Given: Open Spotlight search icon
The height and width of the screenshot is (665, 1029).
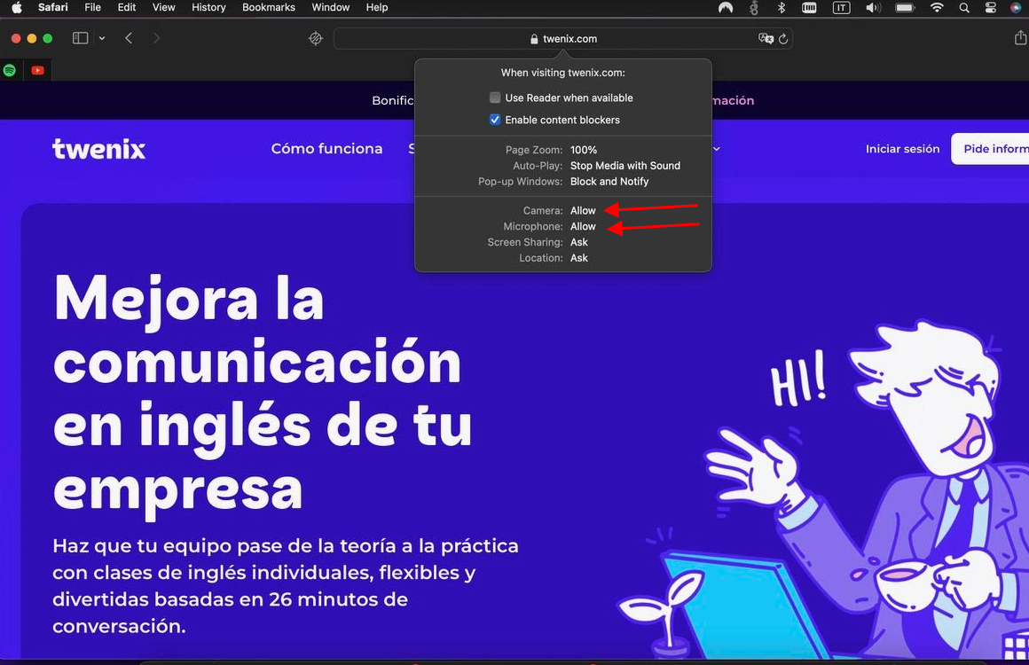Looking at the screenshot, I should click(x=964, y=8).
